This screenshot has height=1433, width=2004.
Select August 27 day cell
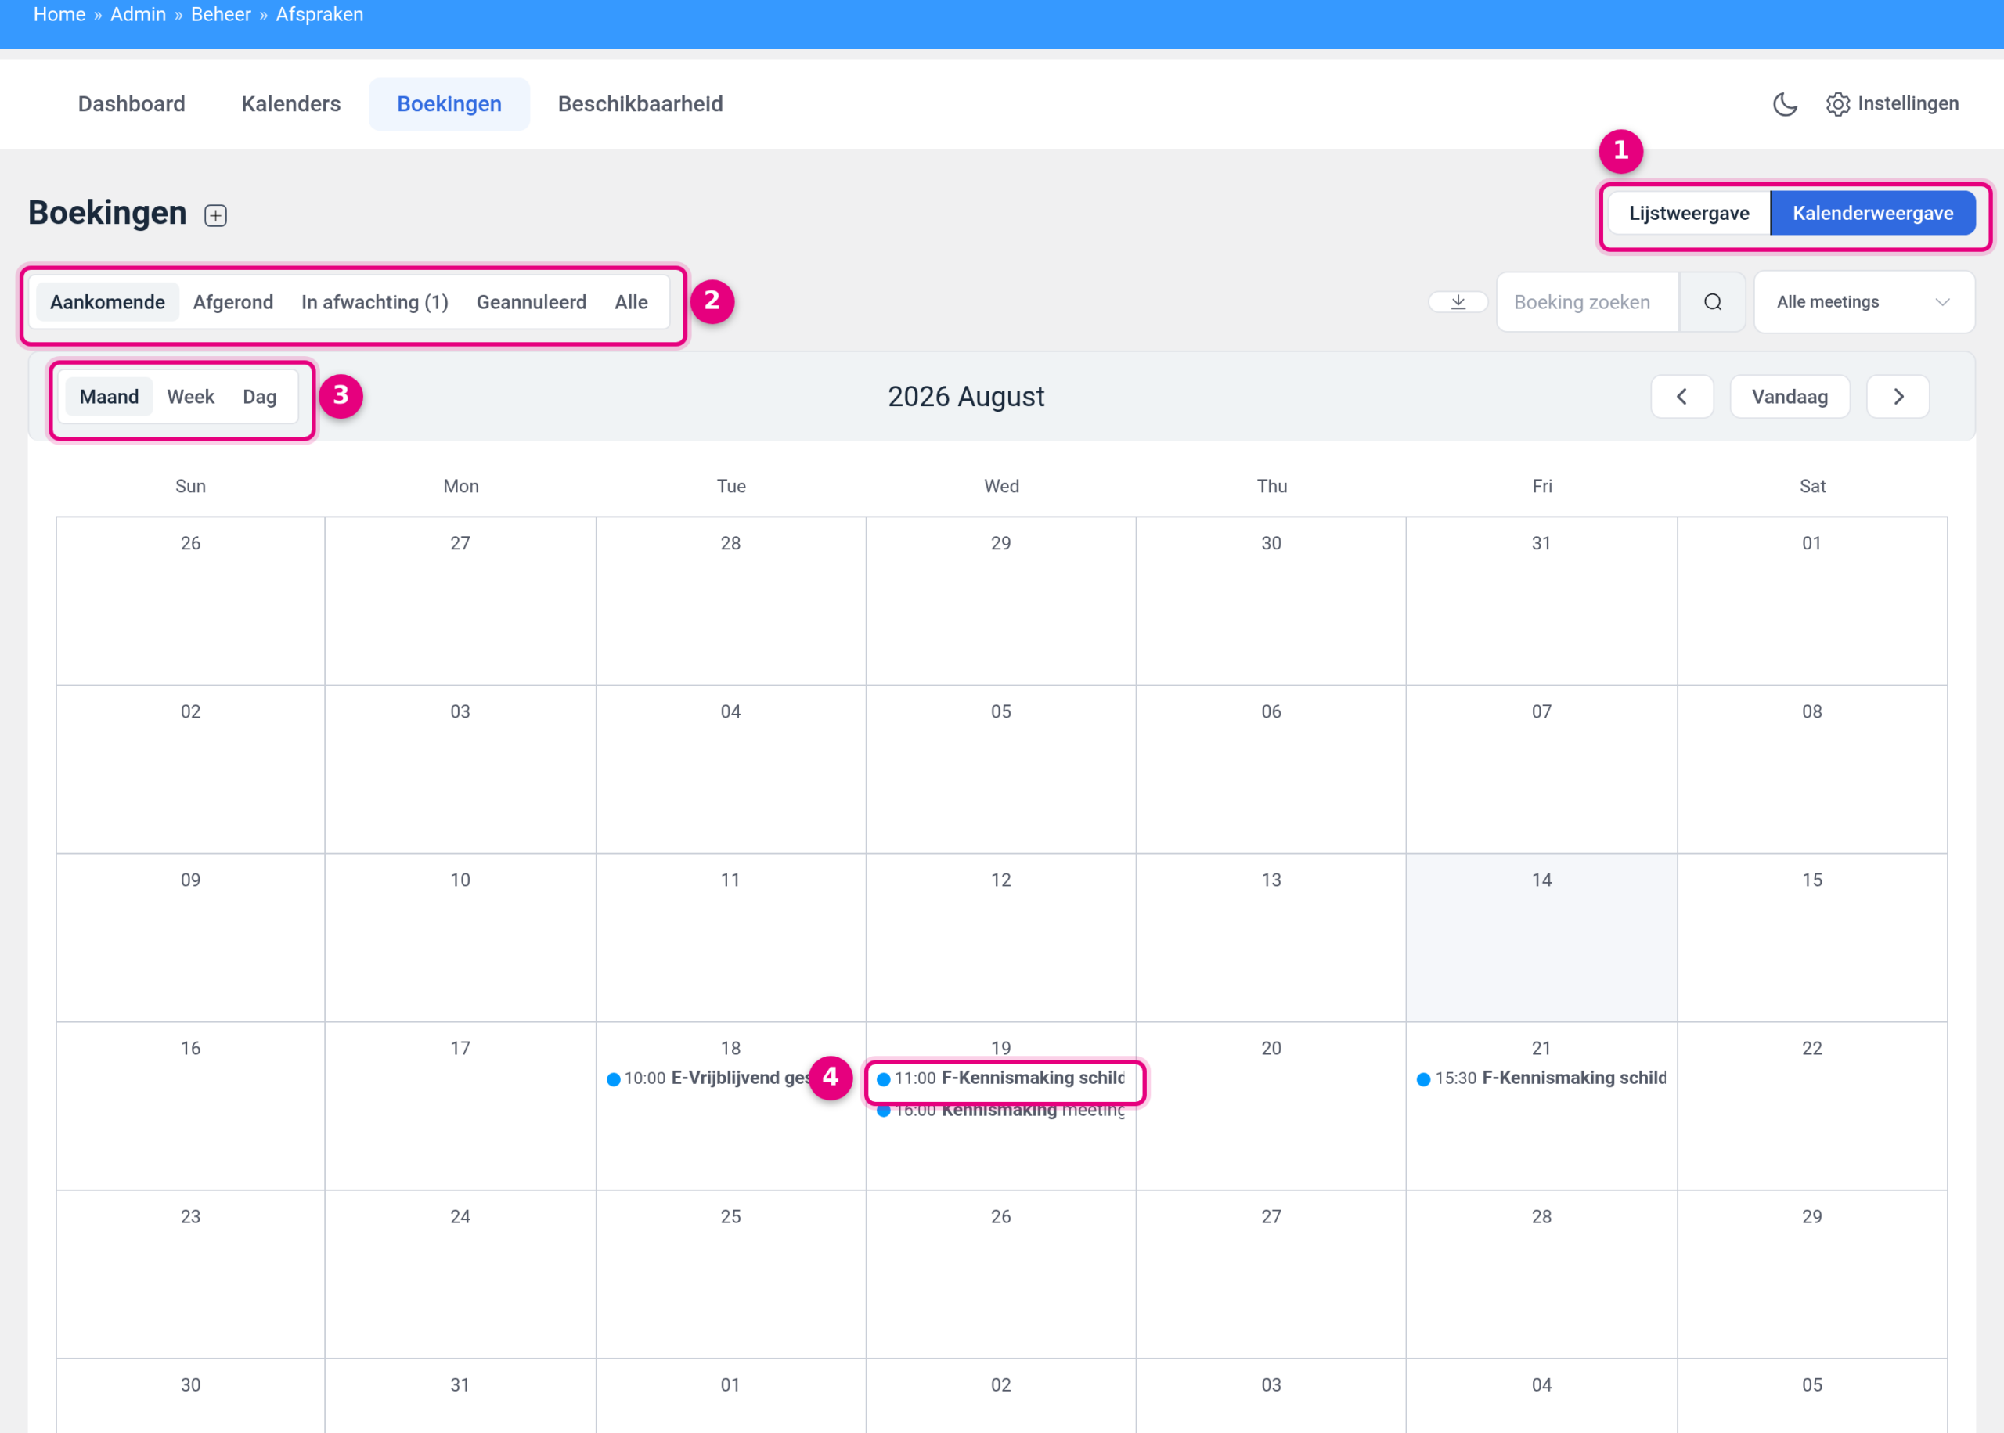coord(1271,1274)
